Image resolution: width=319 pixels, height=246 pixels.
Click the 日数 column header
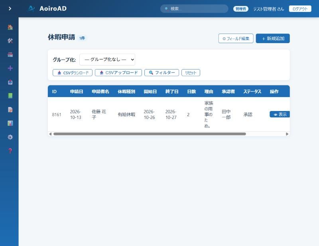191,91
